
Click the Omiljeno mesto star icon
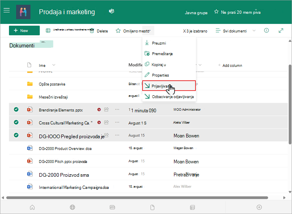[x=118, y=31]
